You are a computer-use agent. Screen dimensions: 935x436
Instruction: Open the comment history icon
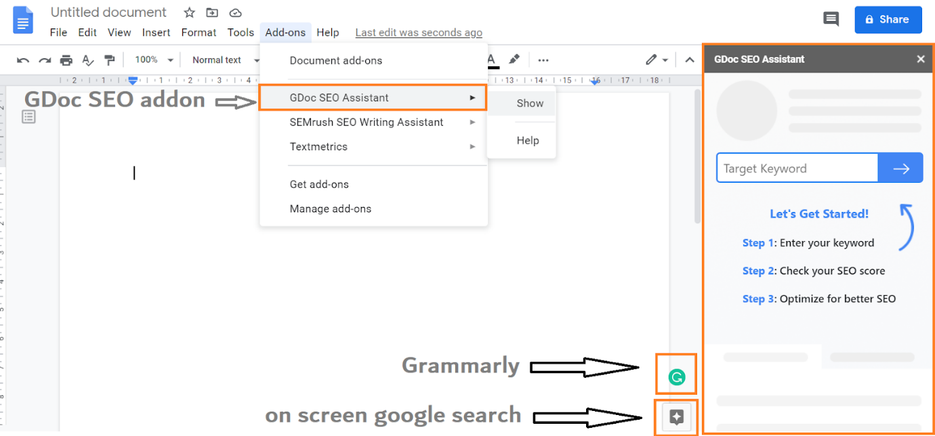(x=831, y=19)
